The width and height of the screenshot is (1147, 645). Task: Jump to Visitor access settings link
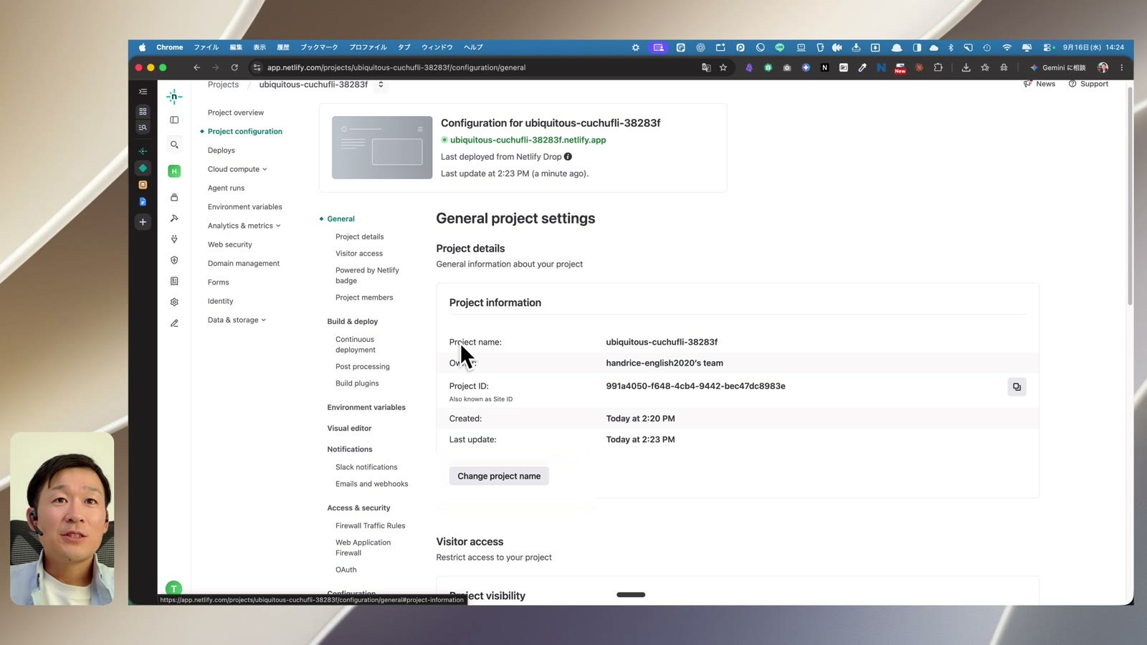359,254
